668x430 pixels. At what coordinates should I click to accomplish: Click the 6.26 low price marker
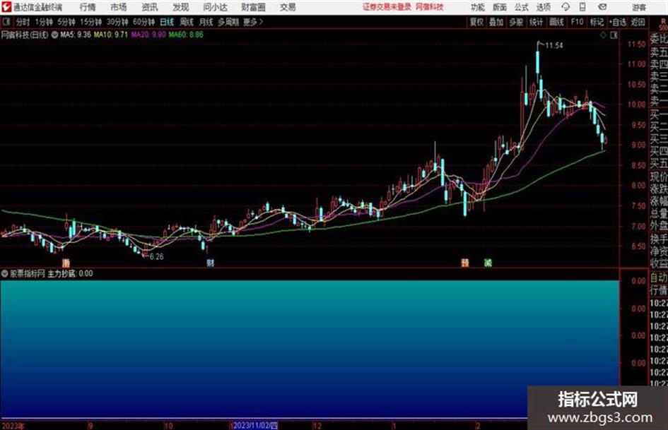click(x=156, y=257)
